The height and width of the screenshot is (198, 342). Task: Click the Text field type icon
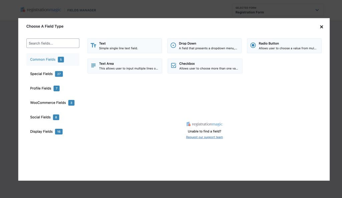(94, 45)
